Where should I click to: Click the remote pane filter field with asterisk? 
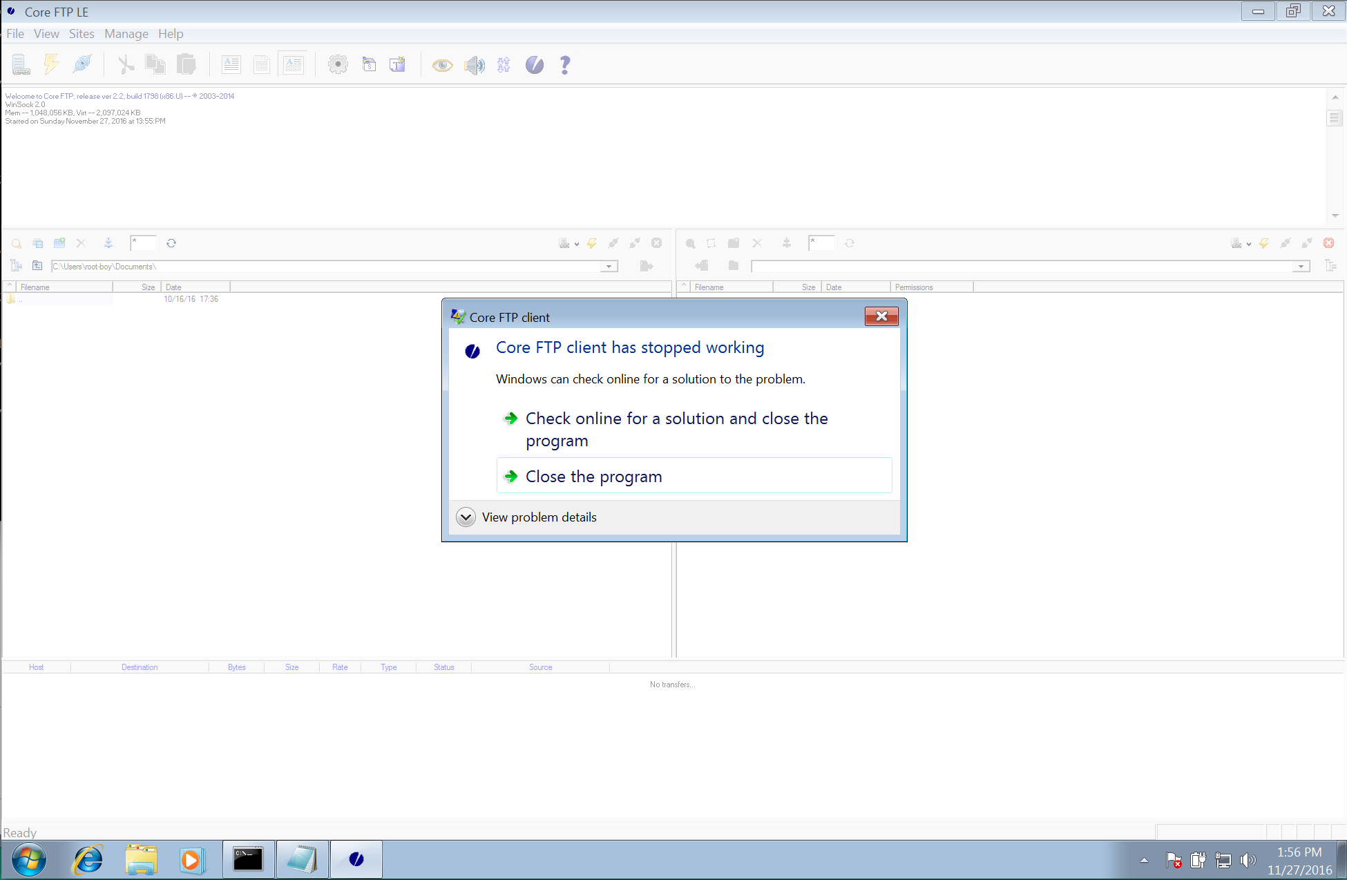(821, 243)
